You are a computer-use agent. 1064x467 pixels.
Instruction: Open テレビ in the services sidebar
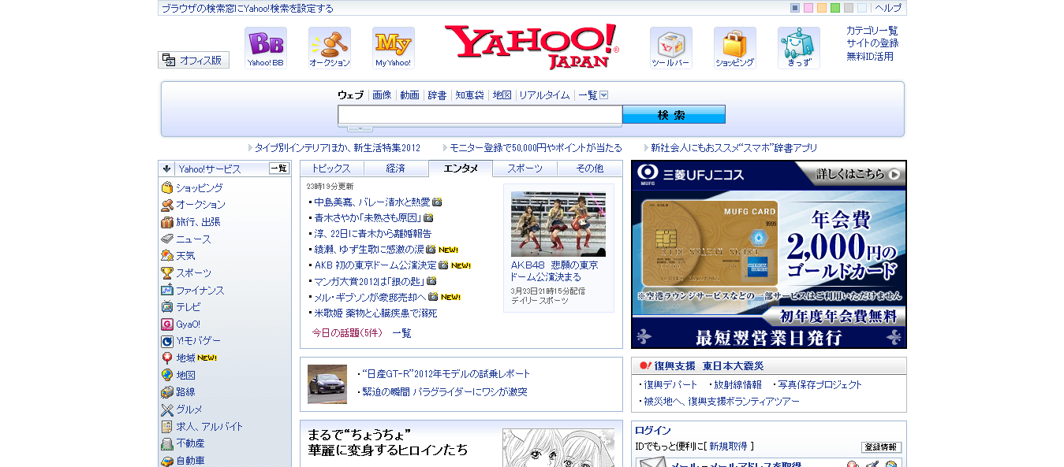pos(181,307)
